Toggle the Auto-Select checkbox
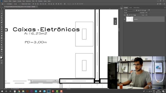 click(x=6, y=4)
